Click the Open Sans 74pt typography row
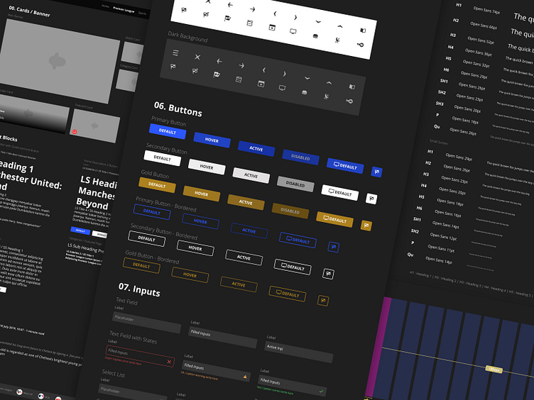This screenshot has height=400, width=534. coord(486,10)
